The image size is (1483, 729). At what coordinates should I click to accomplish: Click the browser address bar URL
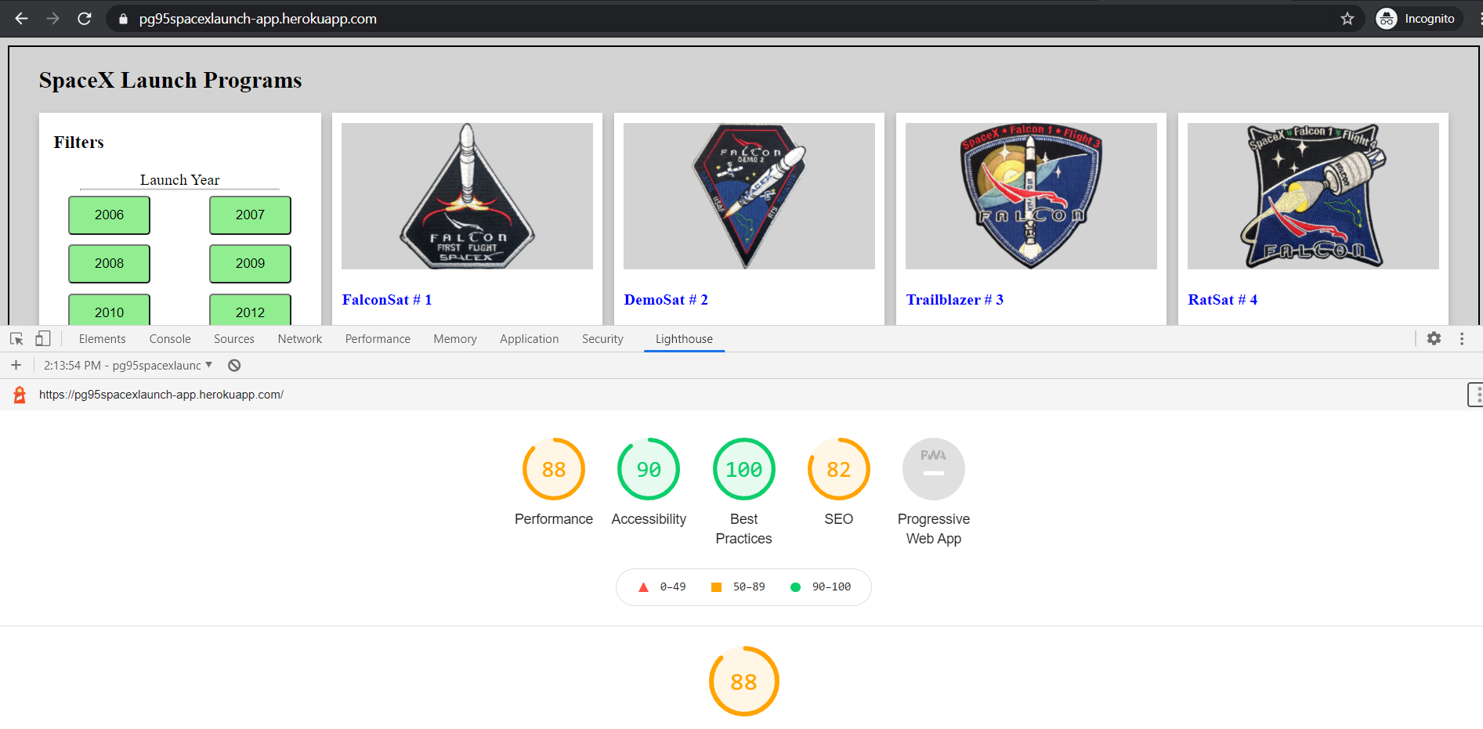coord(258,19)
